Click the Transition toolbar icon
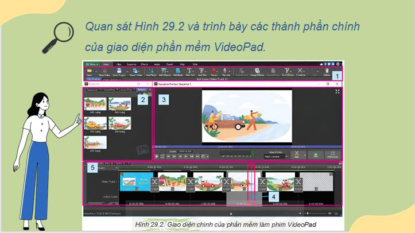This screenshot has width=415, height=233. coord(300,72)
